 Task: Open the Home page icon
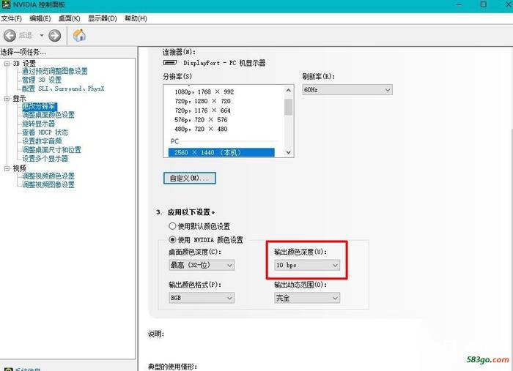(79, 35)
